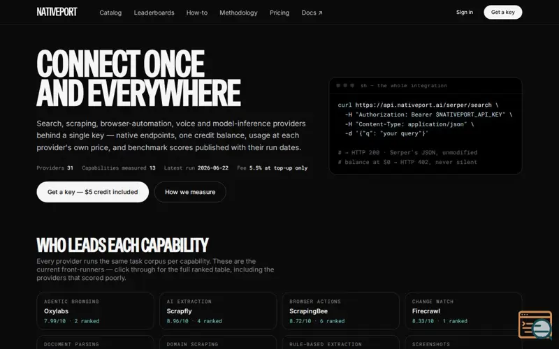Open How we measure button
559x349 pixels.
[190, 192]
